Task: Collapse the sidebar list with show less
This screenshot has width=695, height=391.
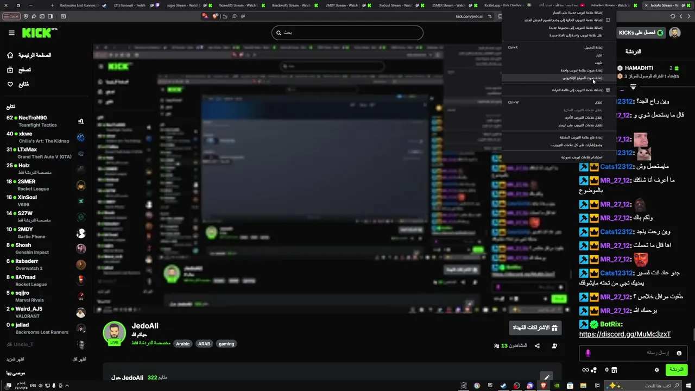Action: point(79,359)
